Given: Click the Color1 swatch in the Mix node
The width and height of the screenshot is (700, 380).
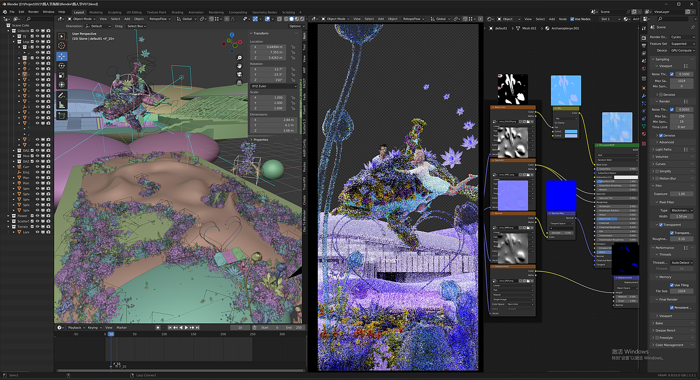Looking at the screenshot, I should [571, 132].
